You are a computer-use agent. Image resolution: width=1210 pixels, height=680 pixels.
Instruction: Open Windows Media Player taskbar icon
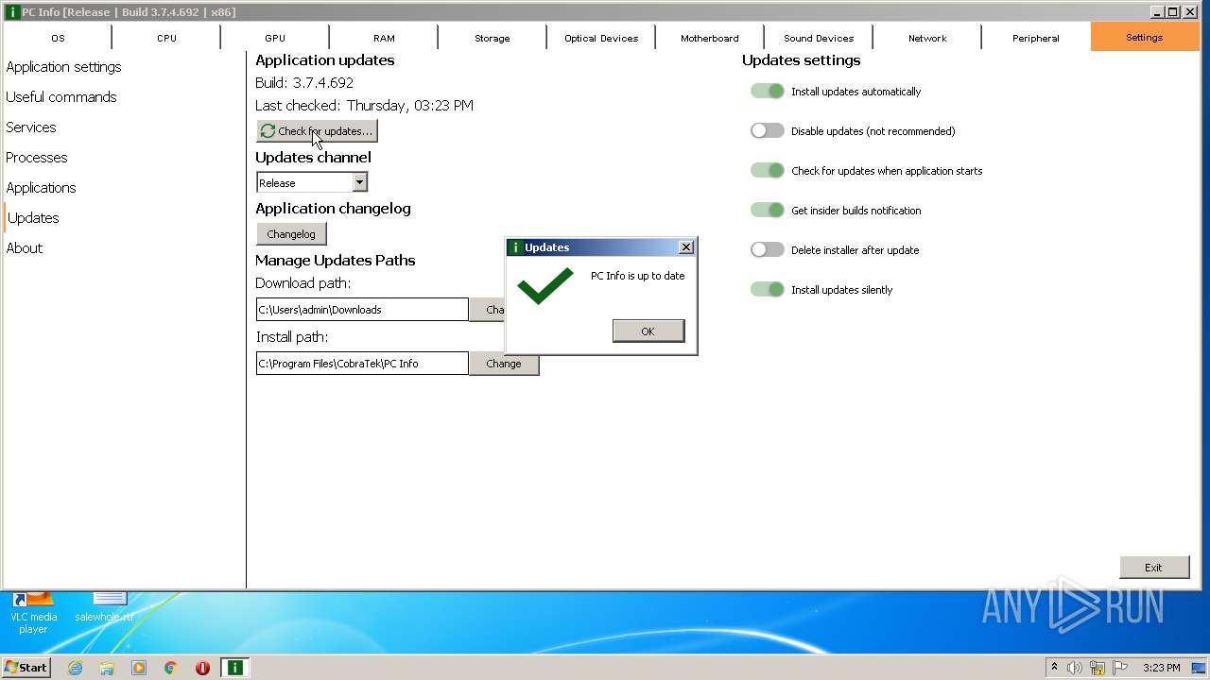point(139,668)
